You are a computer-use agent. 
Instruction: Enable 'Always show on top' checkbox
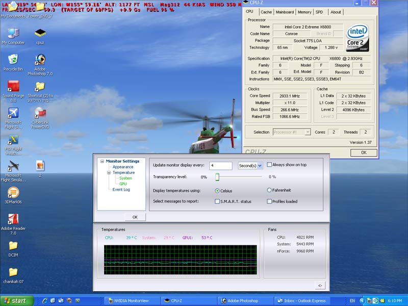(269, 164)
